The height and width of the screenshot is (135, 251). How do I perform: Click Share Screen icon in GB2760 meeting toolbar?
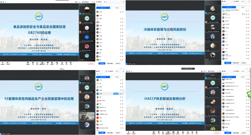click(x=27, y=63)
